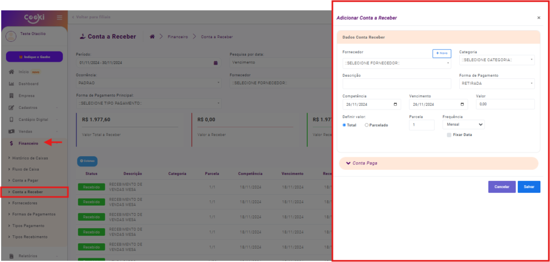Click the Vendas icon in sidebar
This screenshot has height=262, width=550.
point(11,132)
